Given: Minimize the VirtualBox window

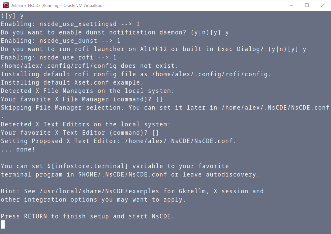Looking at the screenshot, I should pos(292,5).
